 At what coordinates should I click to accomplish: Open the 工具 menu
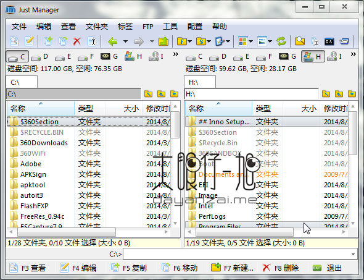coord(170,27)
